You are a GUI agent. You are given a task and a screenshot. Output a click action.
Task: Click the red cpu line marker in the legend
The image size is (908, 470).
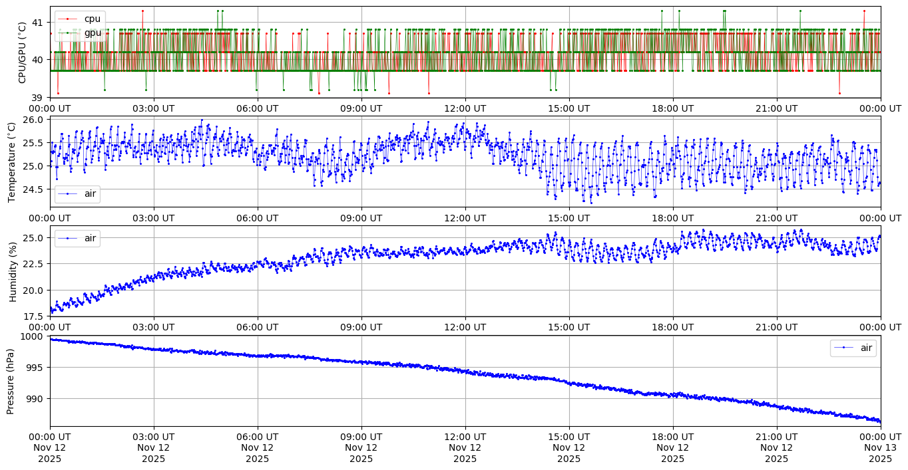pos(68,19)
